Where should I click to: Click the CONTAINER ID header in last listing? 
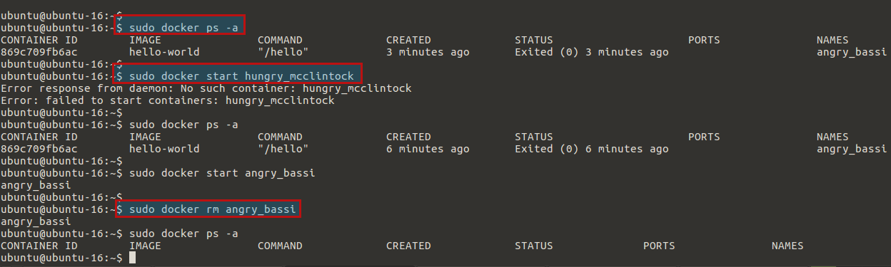(x=39, y=246)
